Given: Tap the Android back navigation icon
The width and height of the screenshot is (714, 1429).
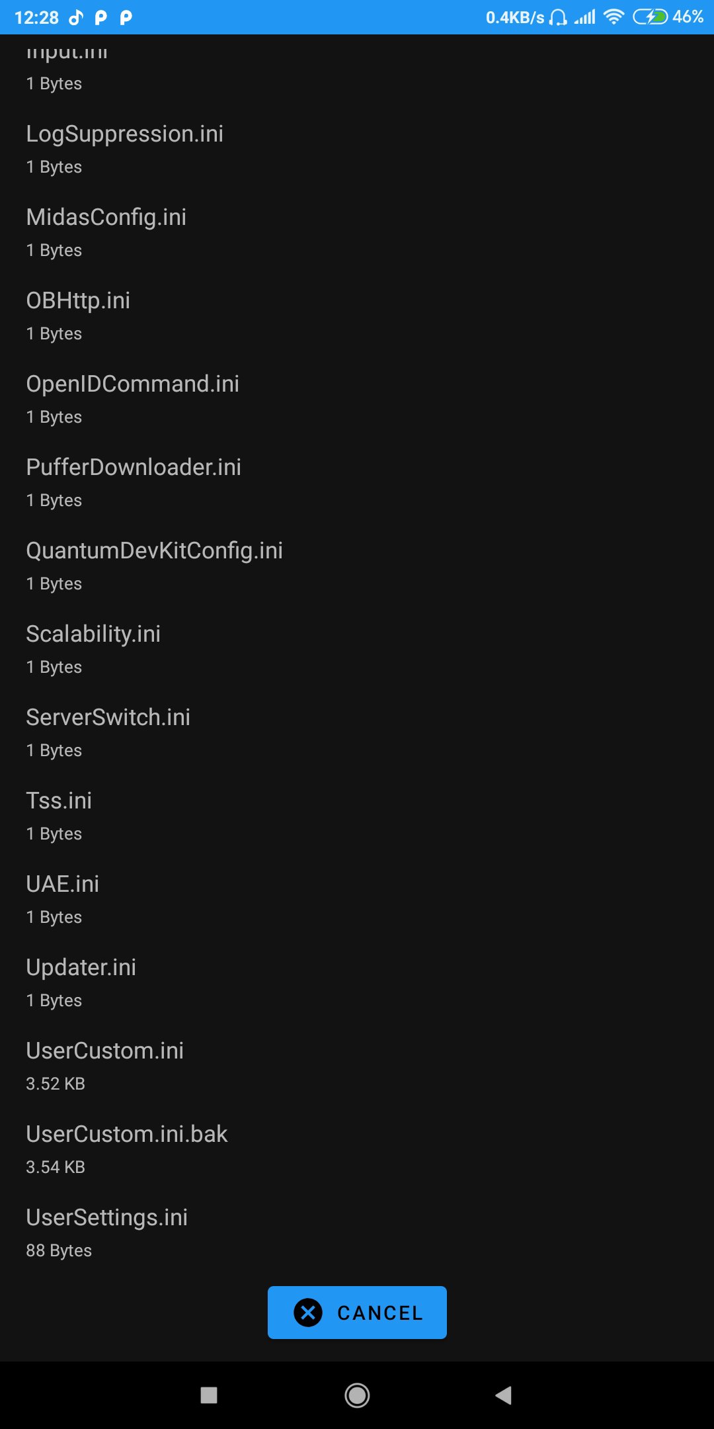Looking at the screenshot, I should point(504,1395).
